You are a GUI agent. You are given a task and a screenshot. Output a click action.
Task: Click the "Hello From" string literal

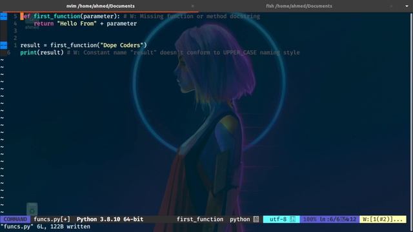[77, 24]
